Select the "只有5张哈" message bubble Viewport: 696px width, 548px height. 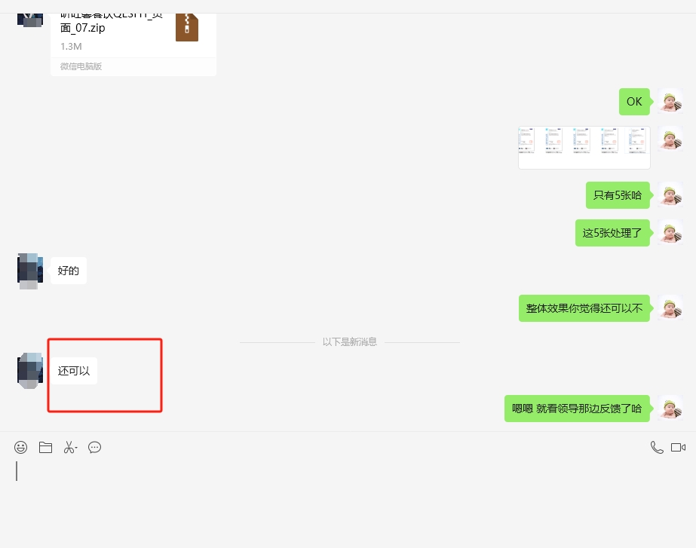coord(617,195)
